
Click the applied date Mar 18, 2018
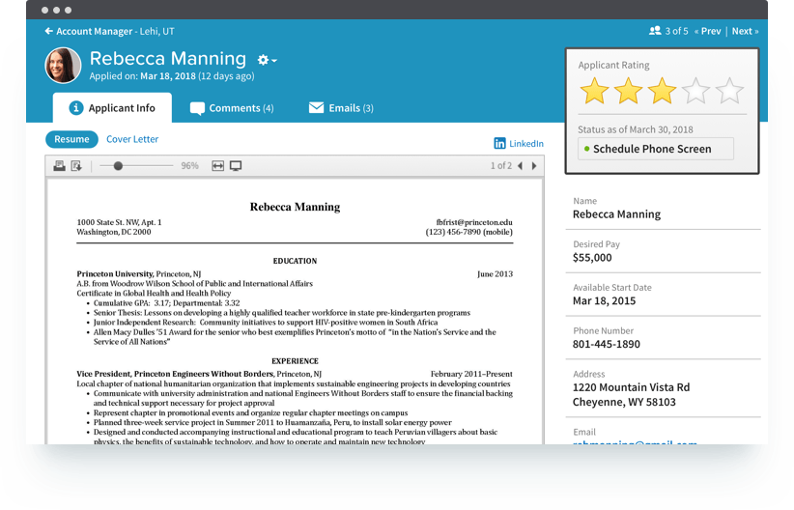168,76
